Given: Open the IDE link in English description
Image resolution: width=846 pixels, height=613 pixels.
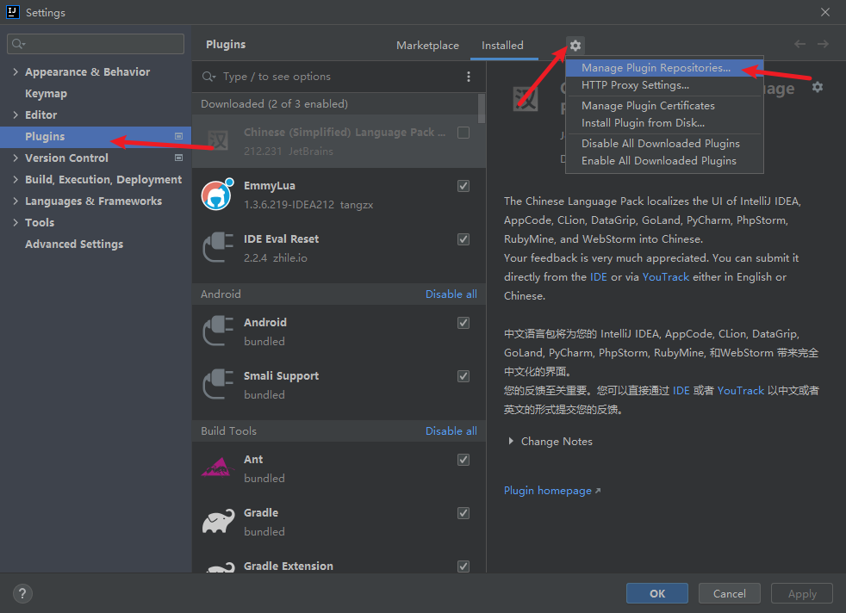Looking at the screenshot, I should click(x=598, y=276).
